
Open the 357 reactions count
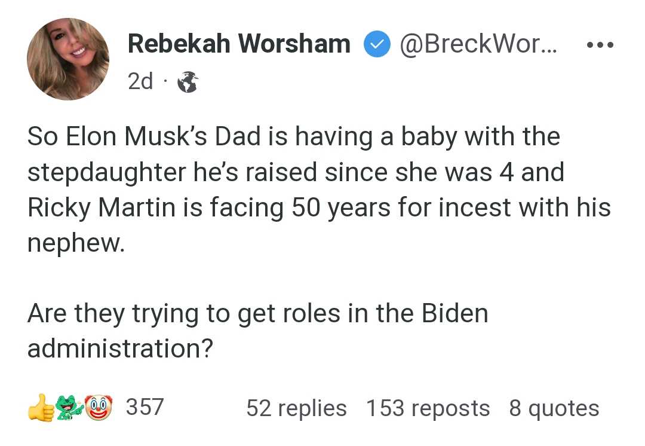(145, 407)
